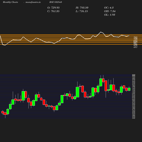
Task: Click the open value 'O: 729.95'
Action: [53, 8]
